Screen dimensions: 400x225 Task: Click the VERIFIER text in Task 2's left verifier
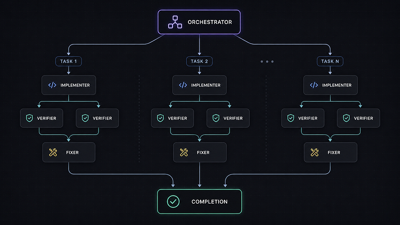tap(177, 118)
